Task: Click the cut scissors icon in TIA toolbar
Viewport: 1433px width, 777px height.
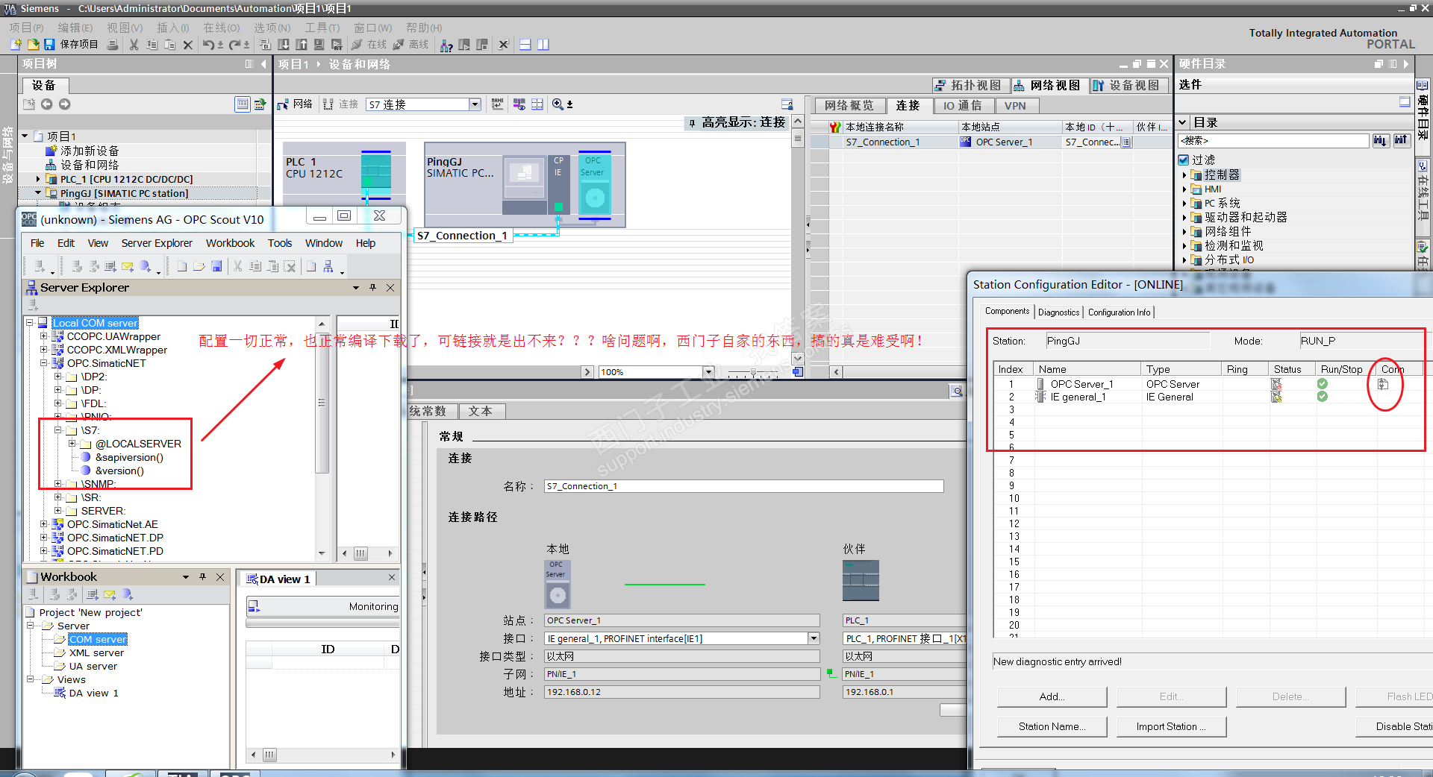Action: tap(134, 45)
